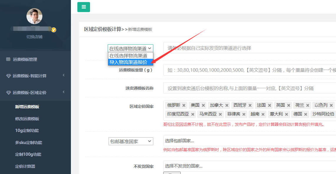This screenshot has height=174, width=336.
Task: Open 多sku定制功能 in the sidebar
Action: [x=29, y=142]
